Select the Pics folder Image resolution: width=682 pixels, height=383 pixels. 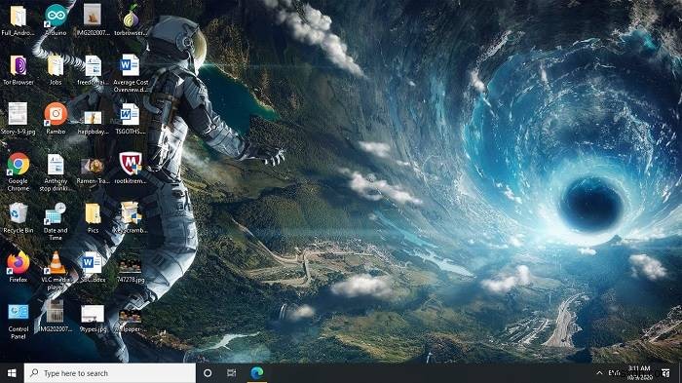(93, 213)
